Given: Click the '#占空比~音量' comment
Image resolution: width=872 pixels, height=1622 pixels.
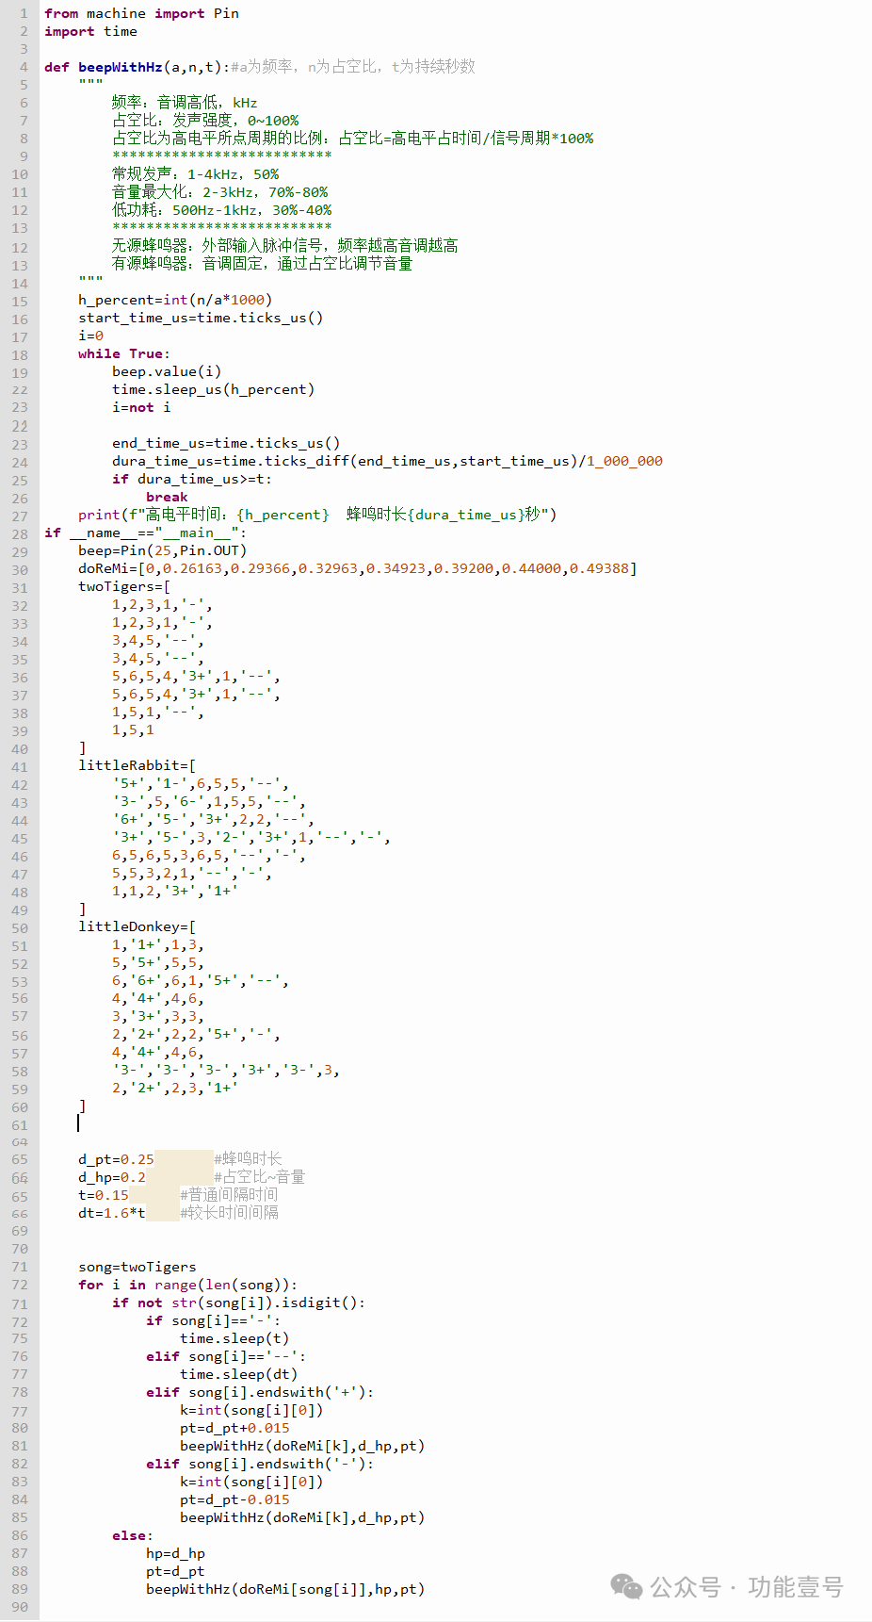Looking at the screenshot, I should [x=259, y=1177].
